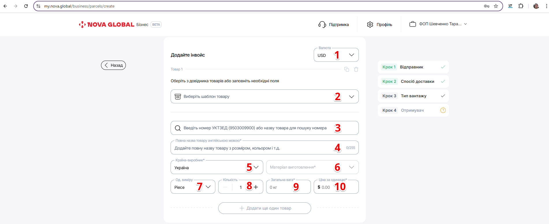Go to Крок 1 Відправник step
Screen dimensions: 549x224
(413, 67)
